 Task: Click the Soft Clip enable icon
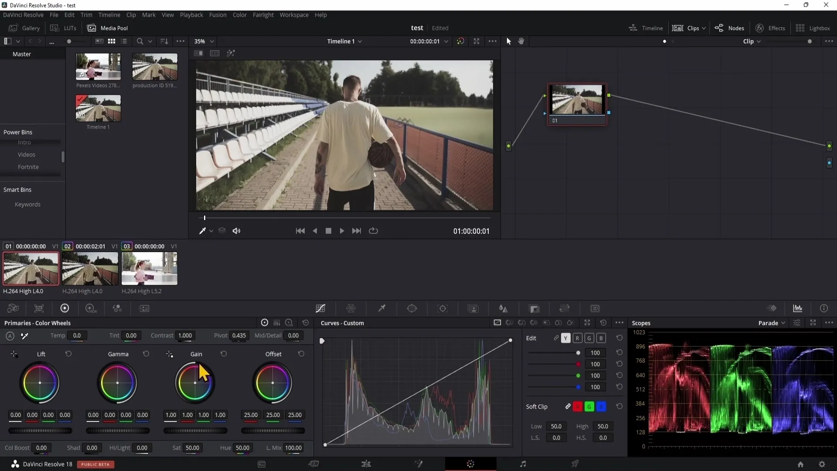(x=568, y=406)
